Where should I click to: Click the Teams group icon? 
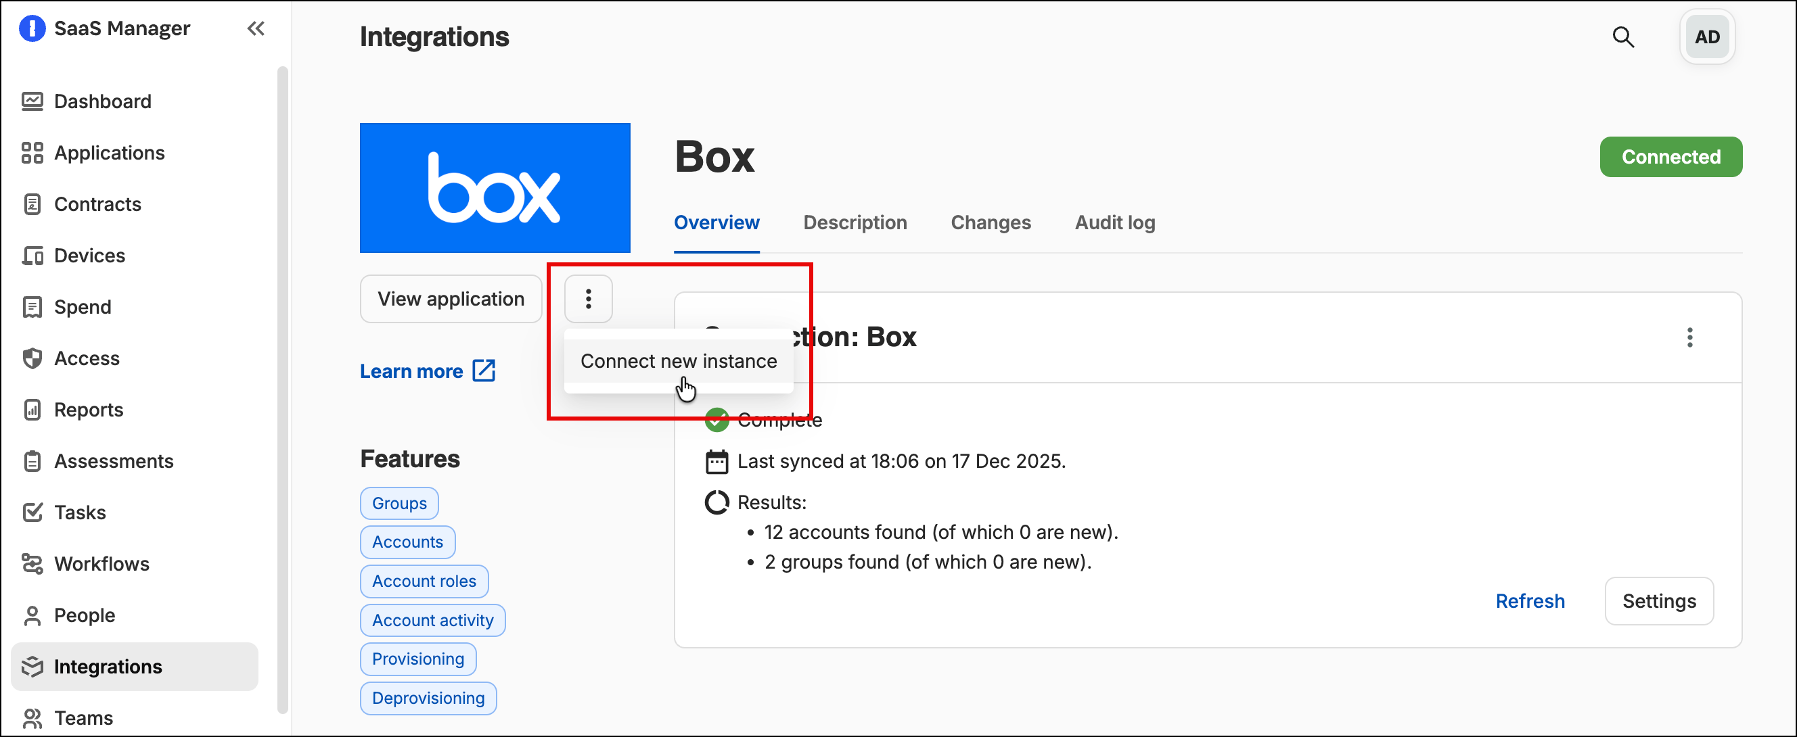[32, 718]
